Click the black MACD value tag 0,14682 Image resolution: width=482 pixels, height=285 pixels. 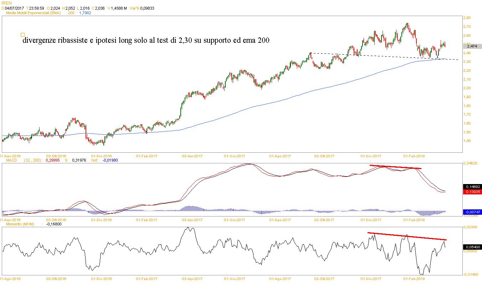(472, 187)
